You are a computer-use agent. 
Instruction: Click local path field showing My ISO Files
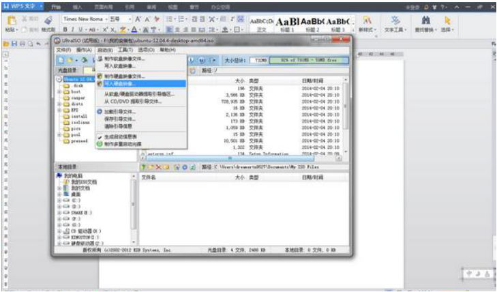tap(281, 167)
